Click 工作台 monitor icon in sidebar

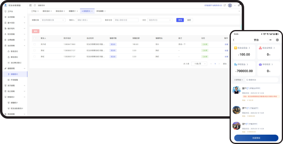(5, 11)
